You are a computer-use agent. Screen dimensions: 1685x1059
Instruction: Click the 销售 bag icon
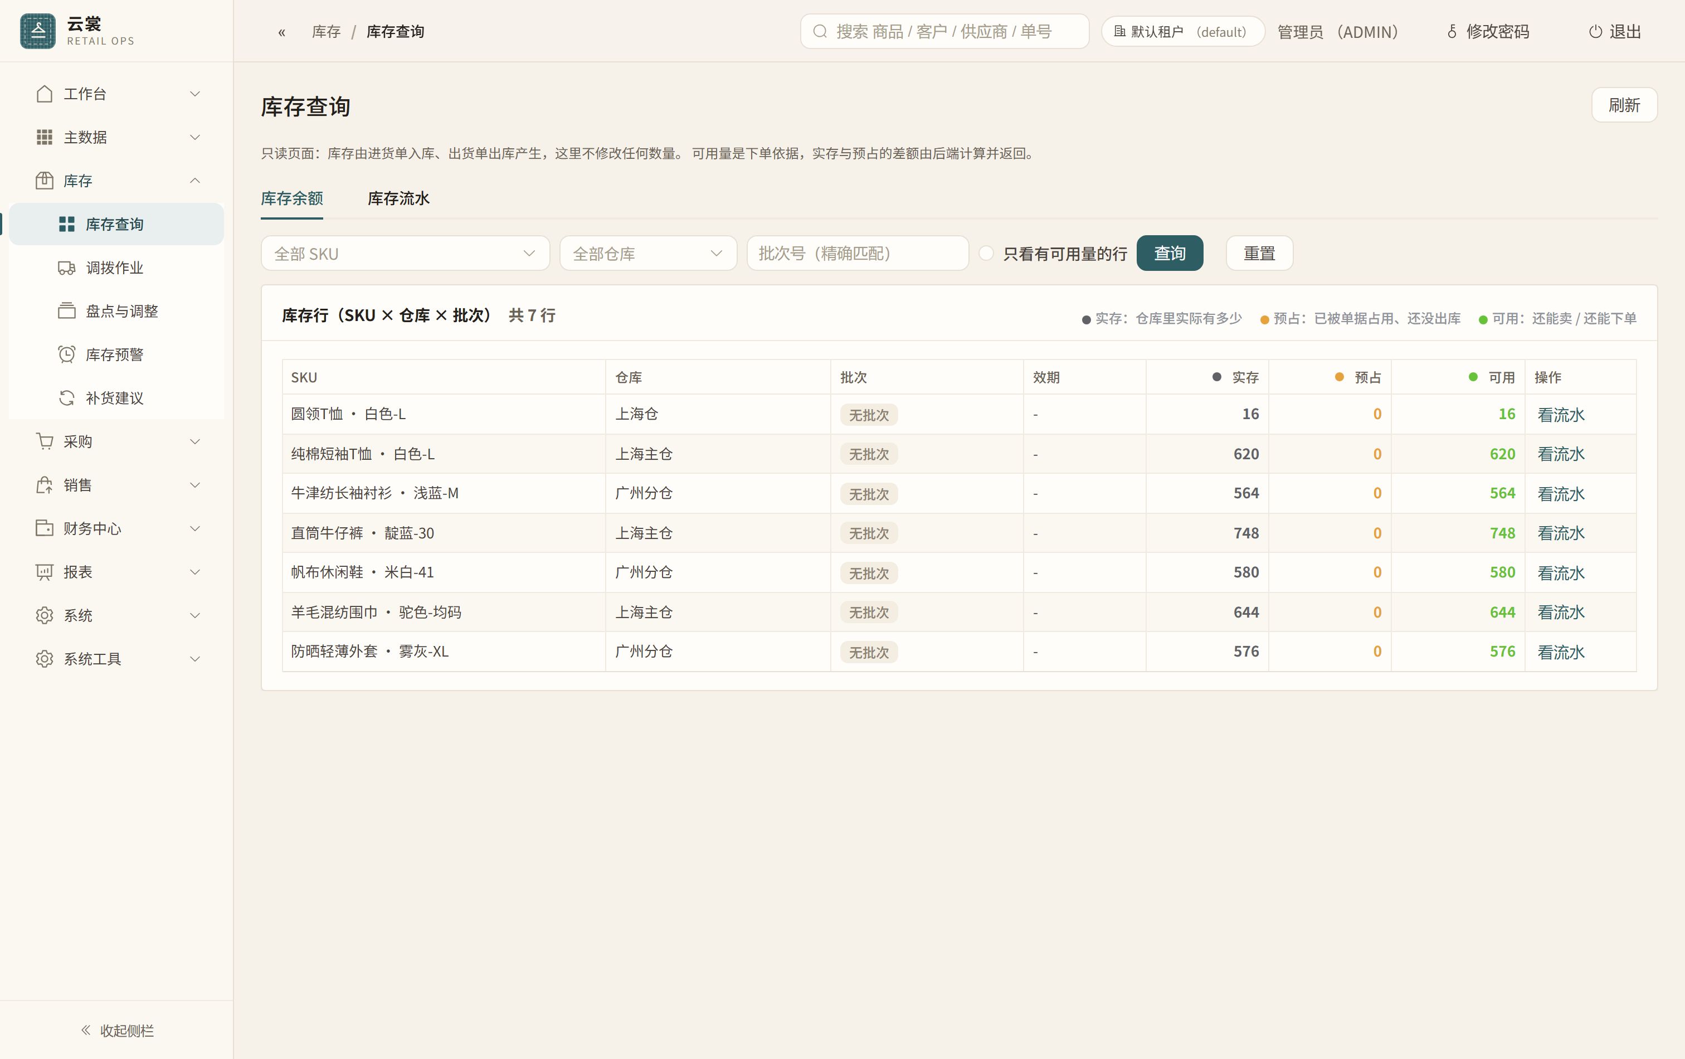click(x=44, y=485)
